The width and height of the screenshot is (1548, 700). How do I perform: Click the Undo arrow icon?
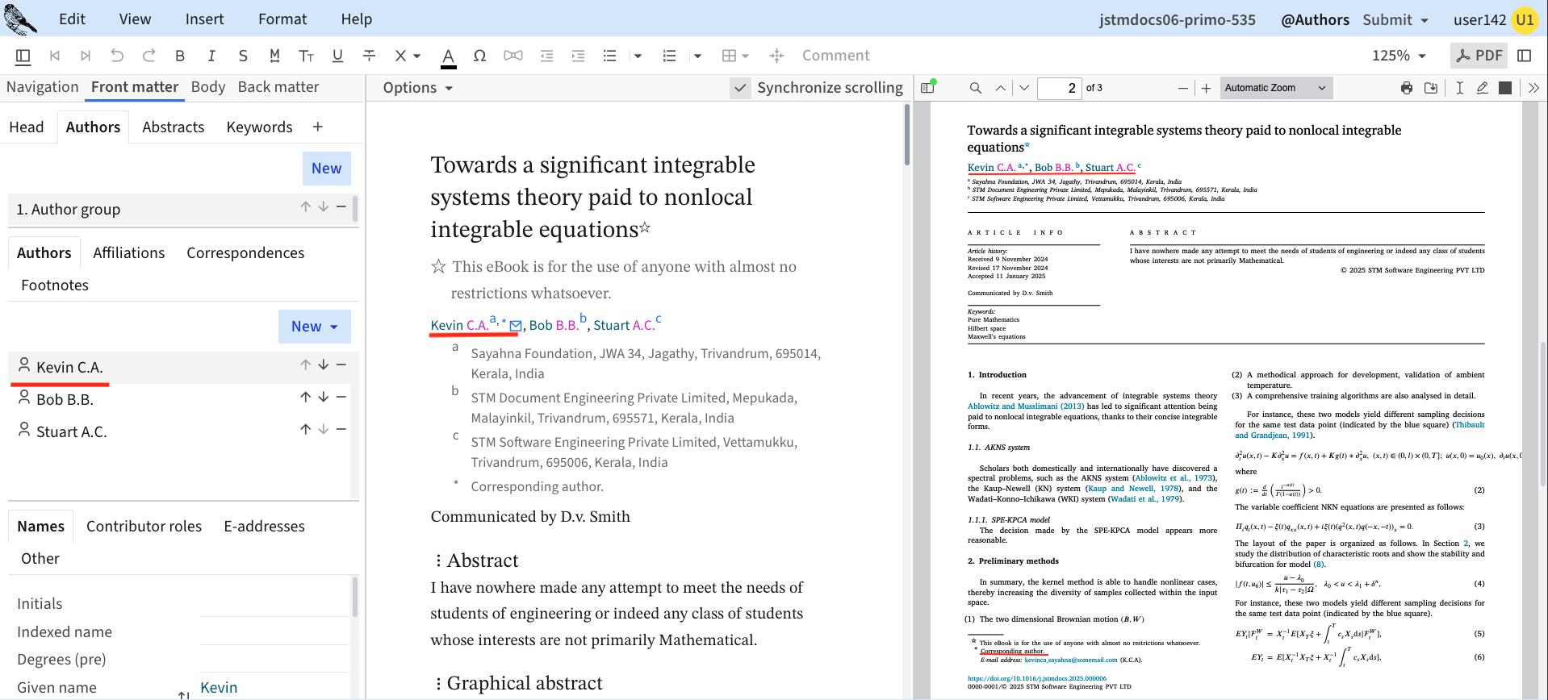tap(117, 56)
